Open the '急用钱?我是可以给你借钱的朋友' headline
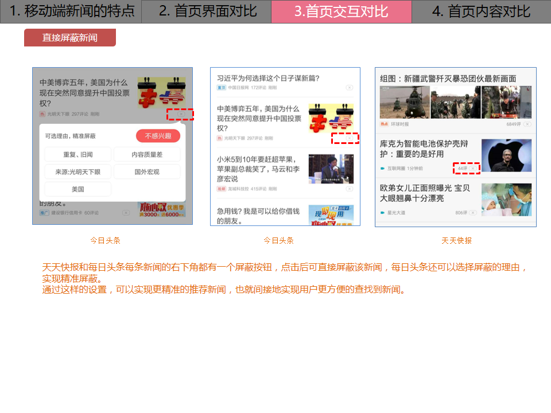551x413 pixels. coord(258,216)
